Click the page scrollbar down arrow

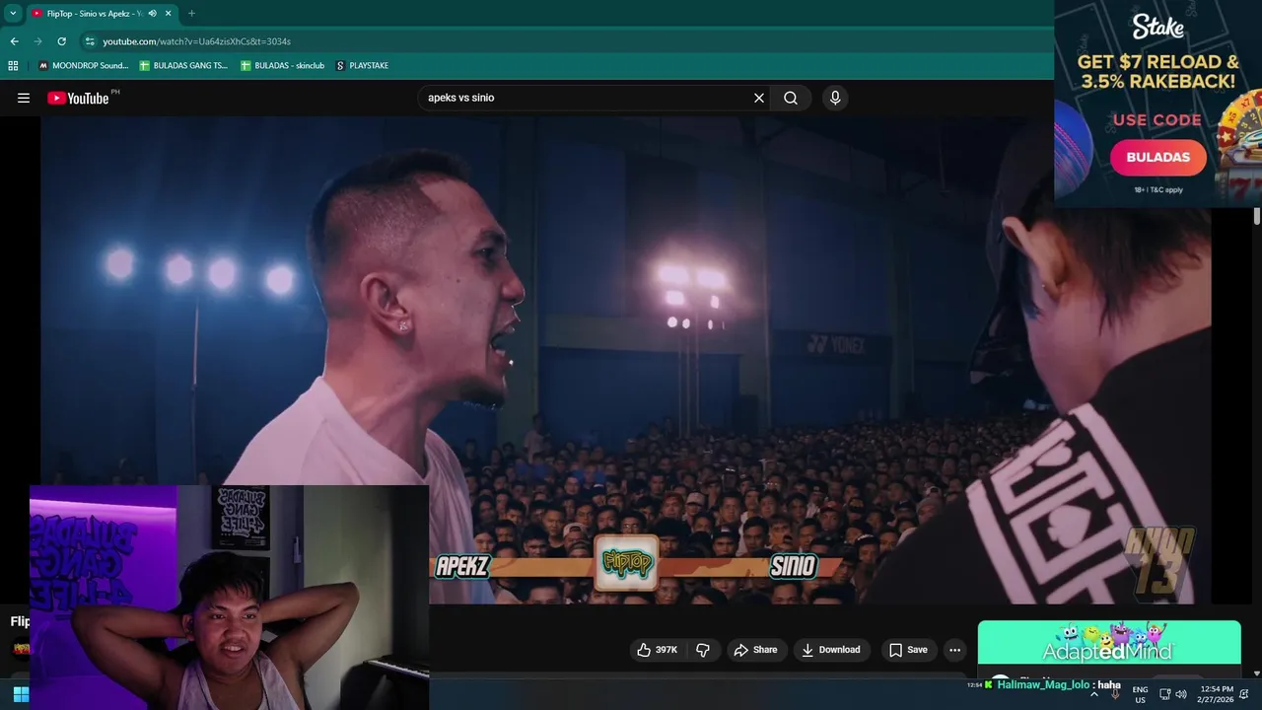pyautogui.click(x=1256, y=674)
